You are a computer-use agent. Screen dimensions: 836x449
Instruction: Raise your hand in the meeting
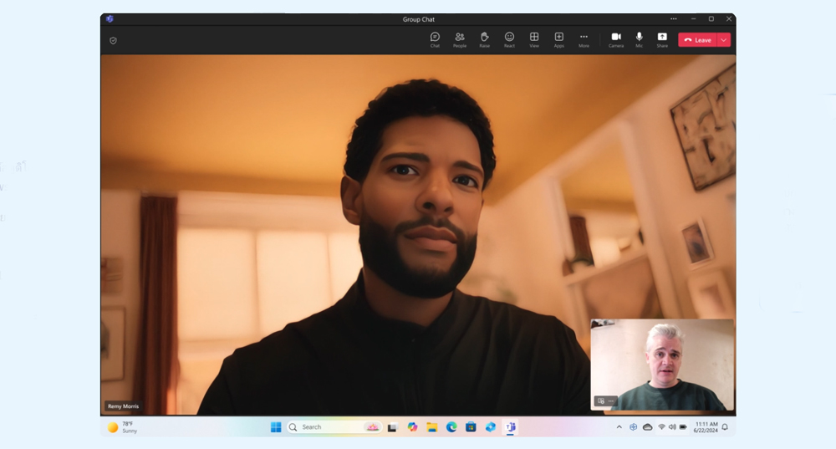point(484,40)
